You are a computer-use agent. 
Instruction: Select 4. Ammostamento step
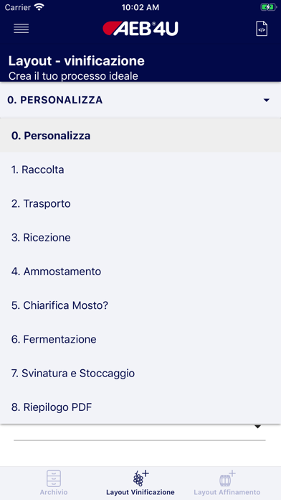tap(140, 272)
